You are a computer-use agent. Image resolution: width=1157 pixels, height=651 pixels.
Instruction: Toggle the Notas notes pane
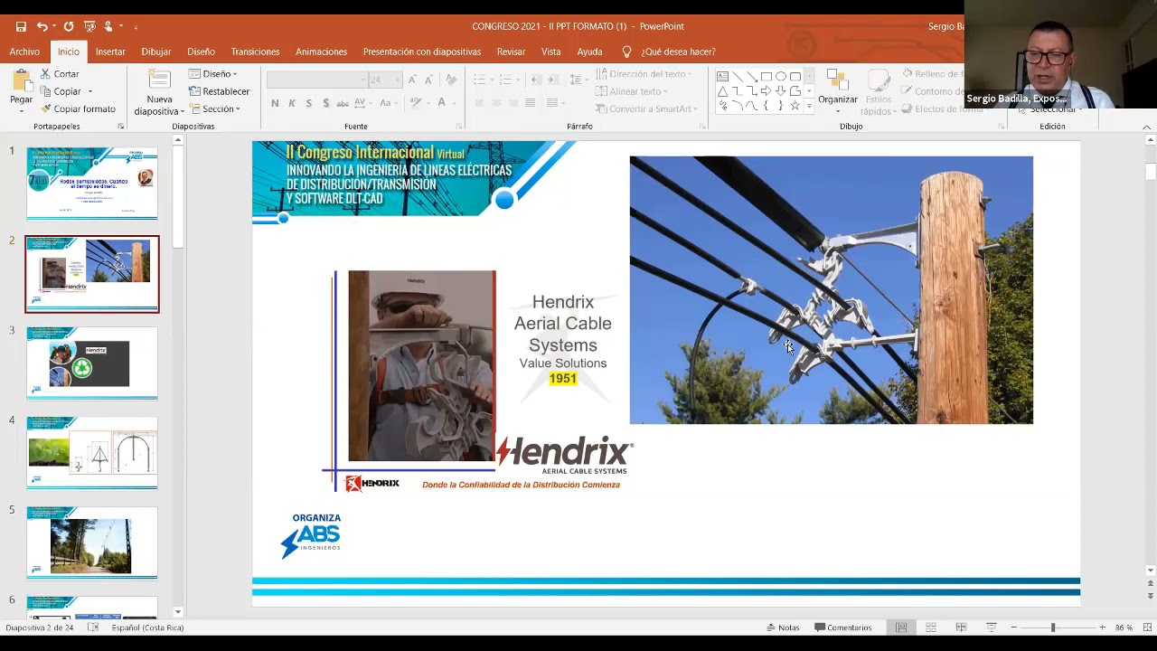click(x=783, y=627)
